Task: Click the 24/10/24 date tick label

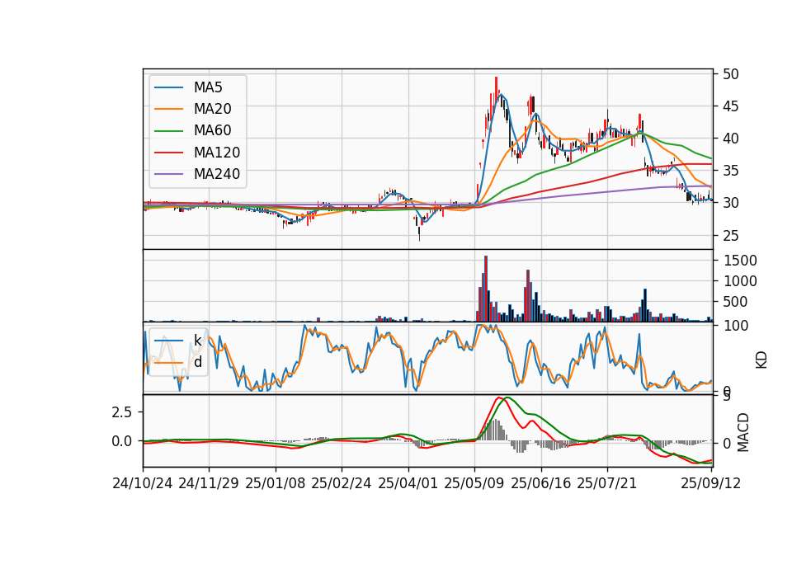Action: pyautogui.click(x=143, y=483)
